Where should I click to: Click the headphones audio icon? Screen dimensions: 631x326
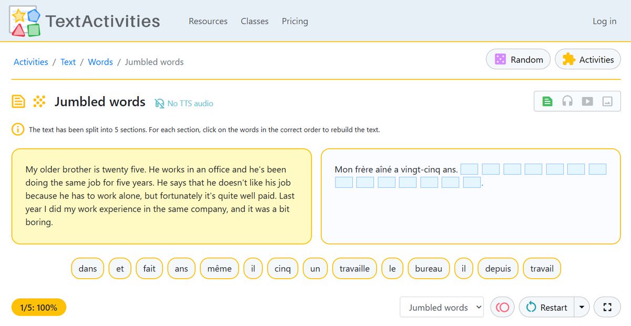tap(567, 101)
